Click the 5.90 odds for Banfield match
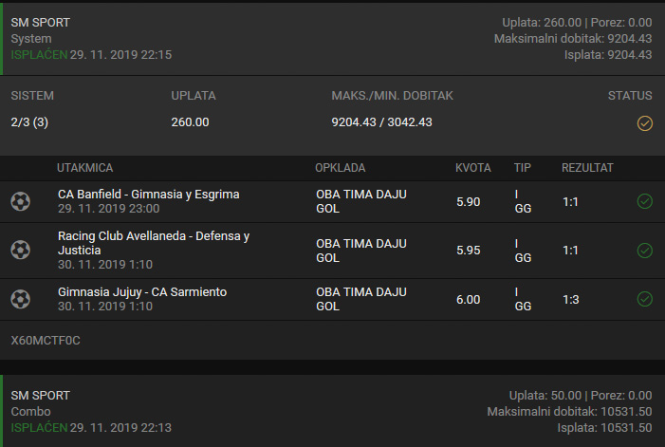Image resolution: width=665 pixels, height=447 pixels. pyautogui.click(x=469, y=202)
